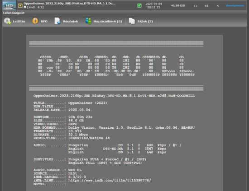Open the Oppenheimer.2023.2160p torrent title link
This screenshot has width=249, height=191.
(x=70, y=3)
